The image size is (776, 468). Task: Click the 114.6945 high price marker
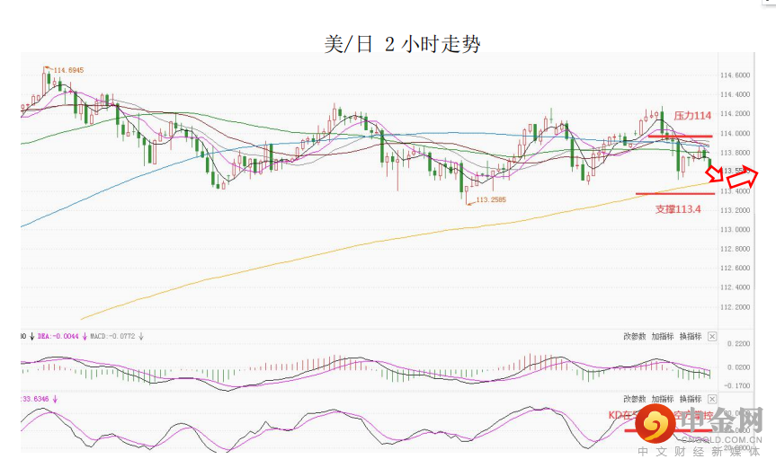pos(68,70)
